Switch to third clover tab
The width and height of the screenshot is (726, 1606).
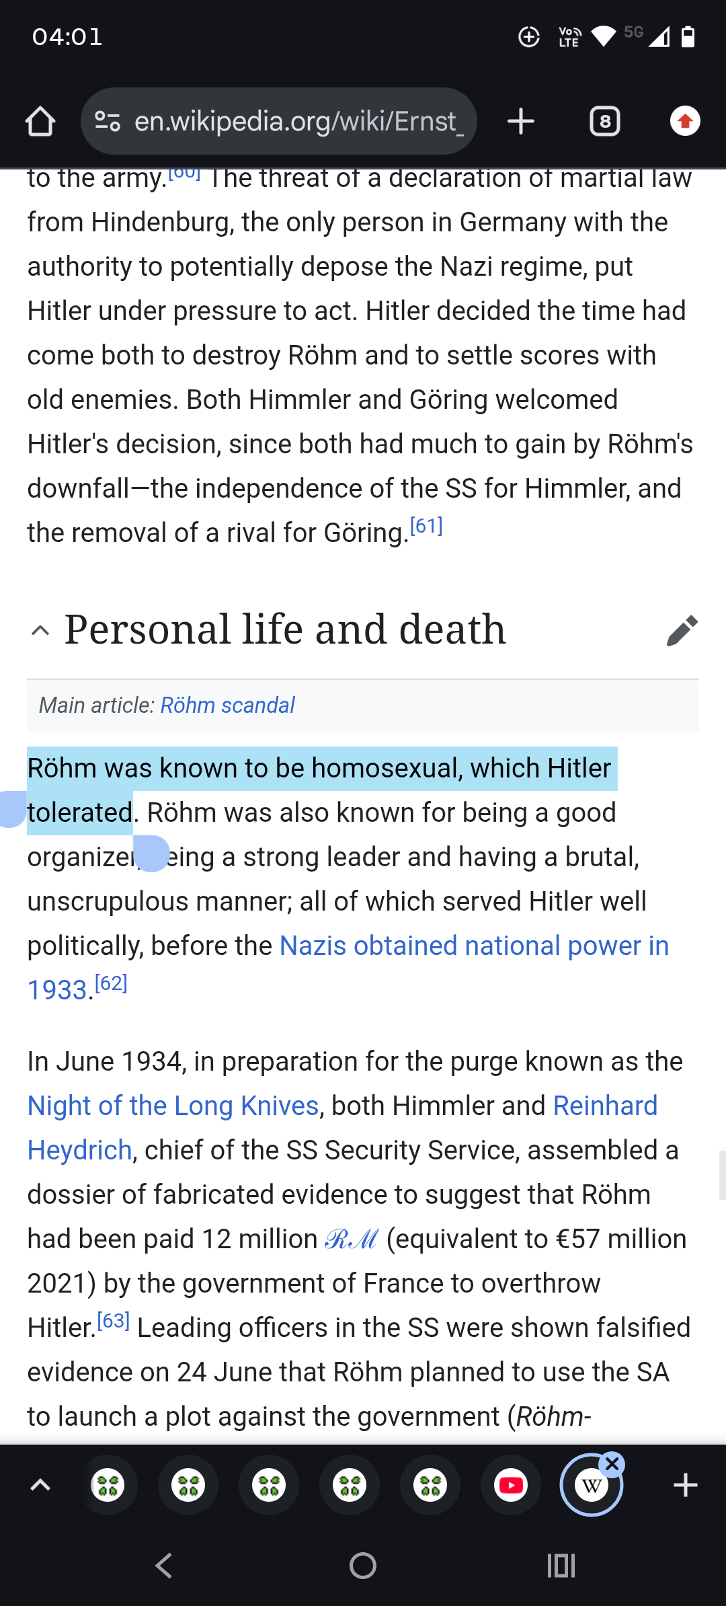[269, 1485]
